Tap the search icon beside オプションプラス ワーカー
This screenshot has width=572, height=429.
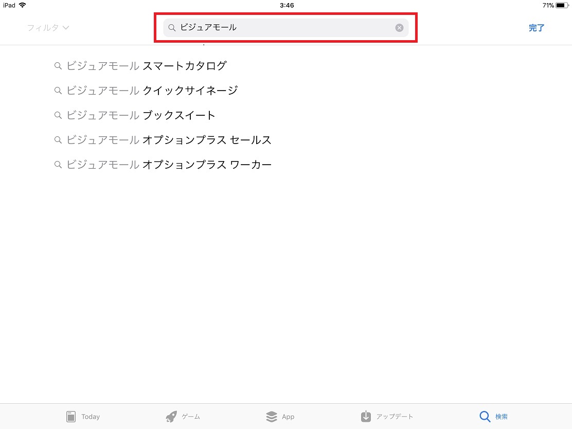pyautogui.click(x=58, y=165)
